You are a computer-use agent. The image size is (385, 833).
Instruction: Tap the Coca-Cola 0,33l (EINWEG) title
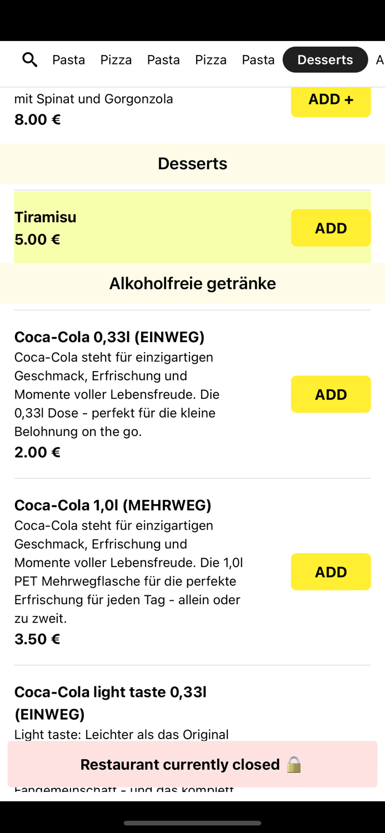(x=109, y=337)
